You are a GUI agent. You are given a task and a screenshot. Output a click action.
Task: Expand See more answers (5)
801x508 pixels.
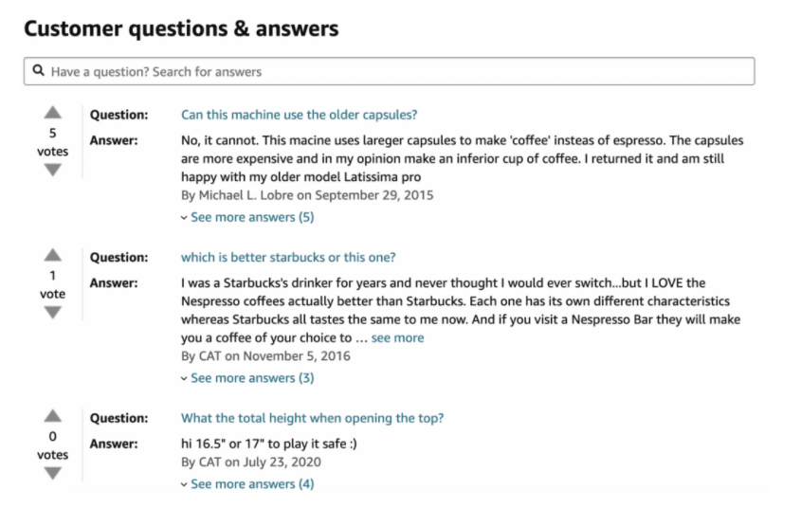click(252, 217)
